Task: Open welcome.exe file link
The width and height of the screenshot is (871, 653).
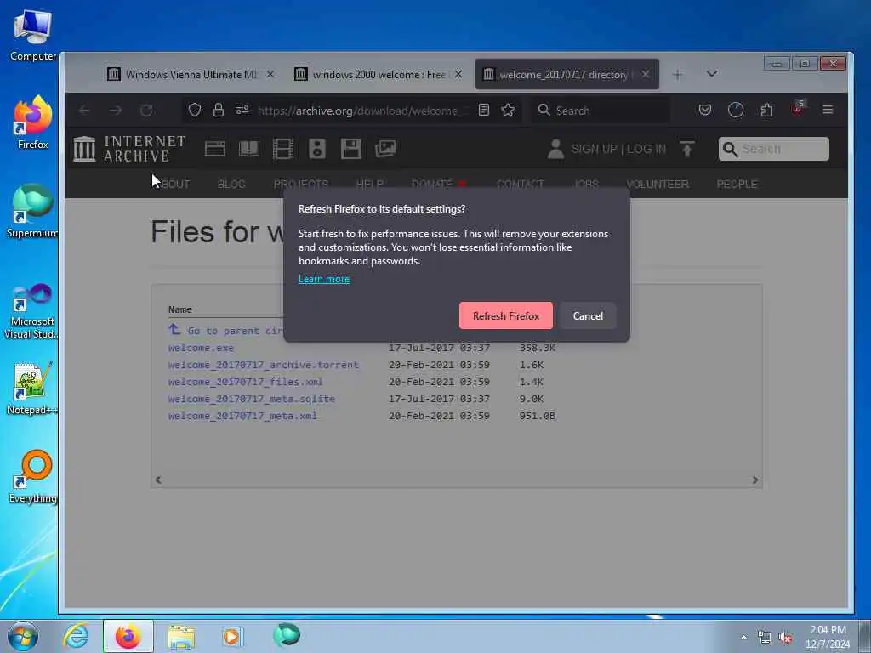Action: [201, 348]
